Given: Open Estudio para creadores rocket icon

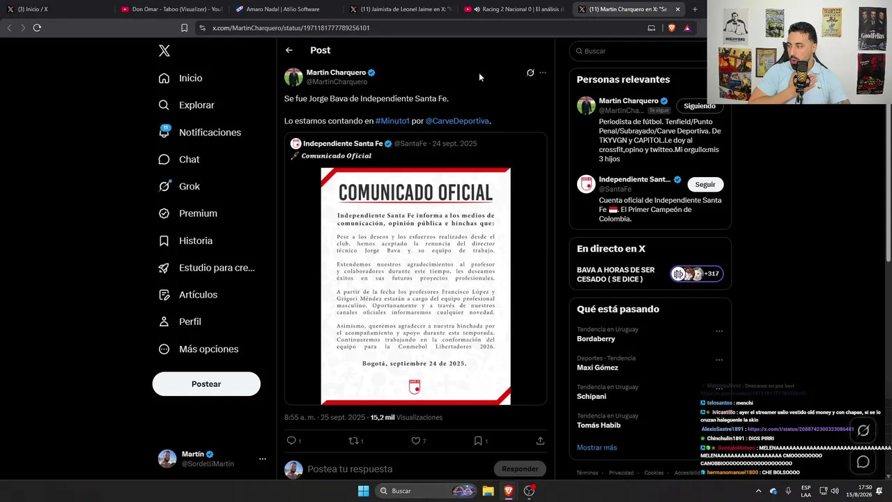Looking at the screenshot, I should (x=164, y=268).
